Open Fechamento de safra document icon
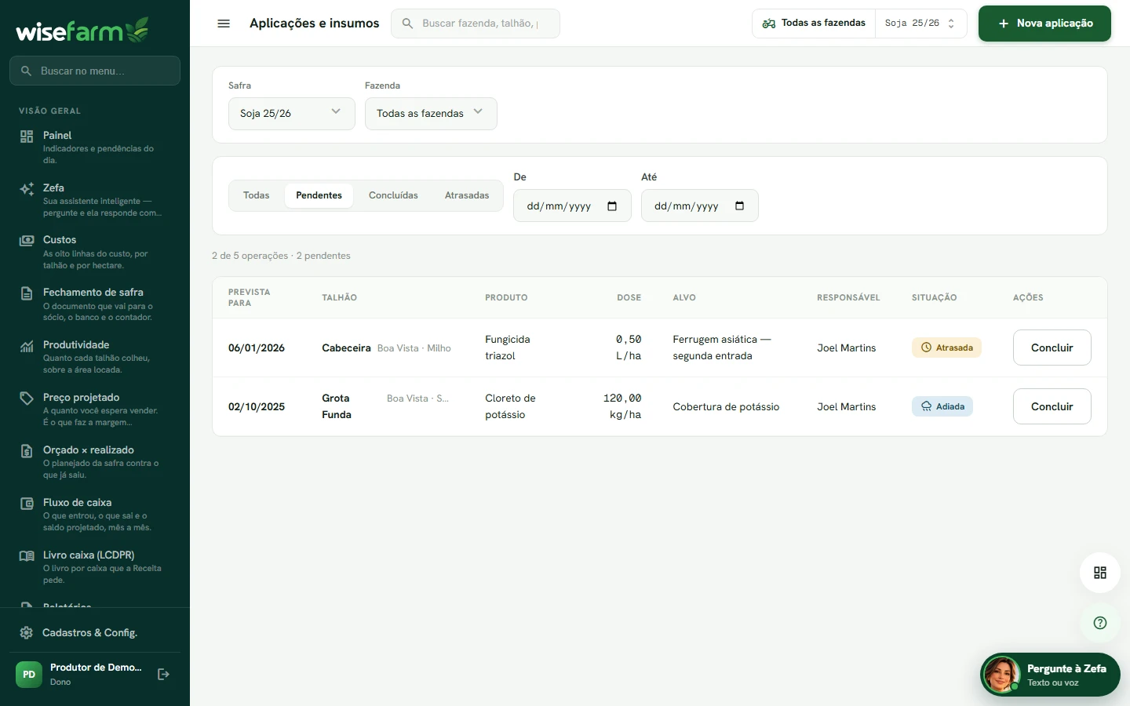The width and height of the screenshot is (1130, 706). pos(27,293)
